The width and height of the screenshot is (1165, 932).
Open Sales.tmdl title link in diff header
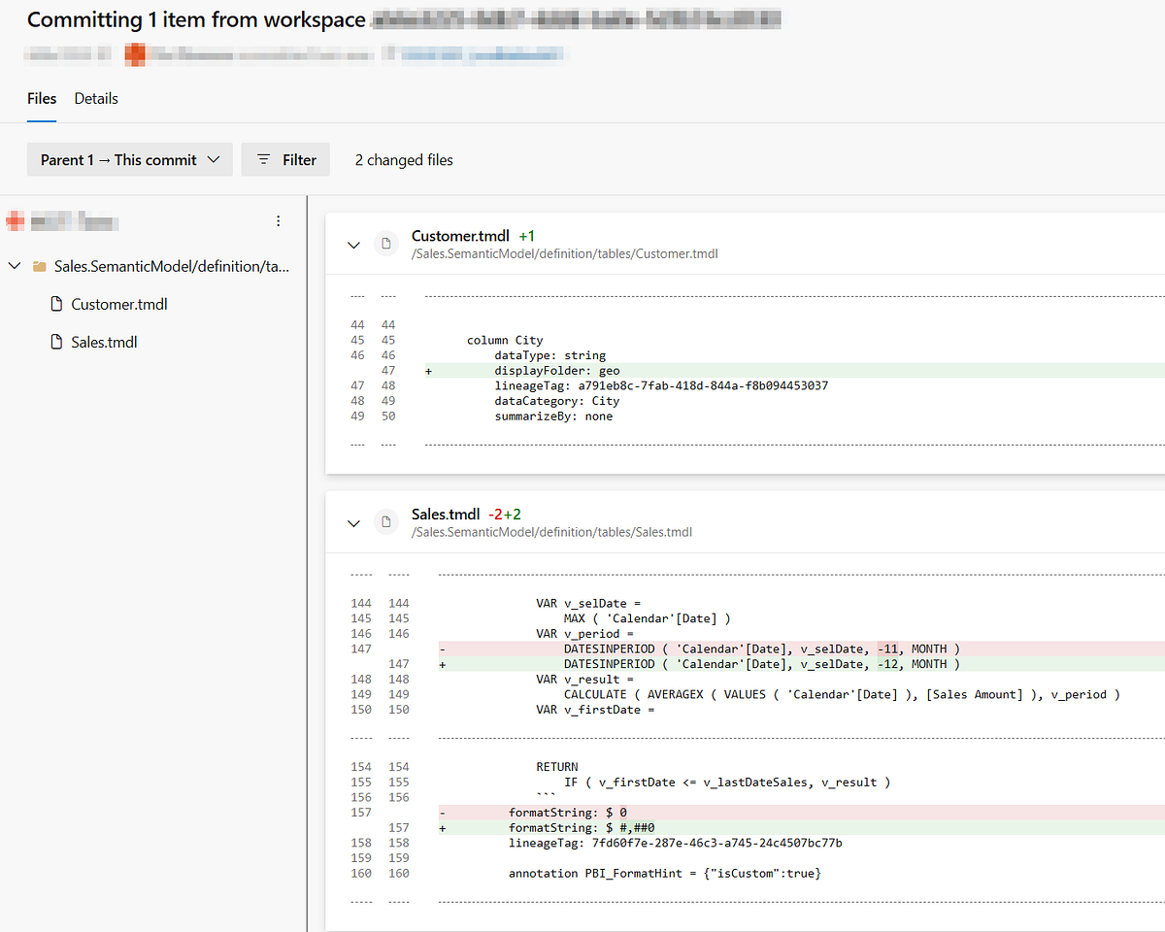(x=446, y=514)
